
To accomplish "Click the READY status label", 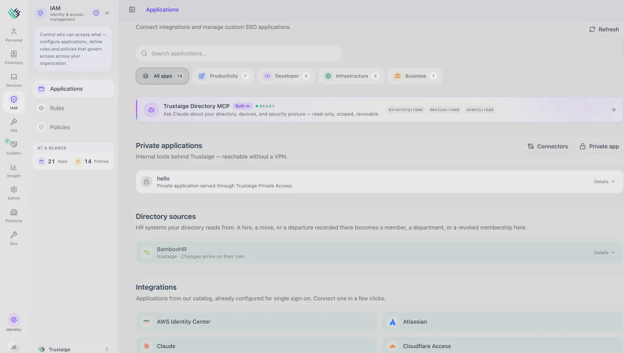I will coord(265,106).
